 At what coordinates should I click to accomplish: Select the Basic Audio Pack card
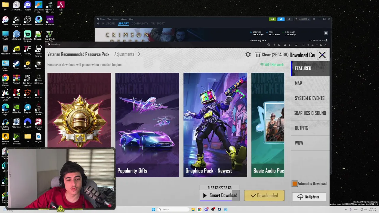click(x=268, y=125)
